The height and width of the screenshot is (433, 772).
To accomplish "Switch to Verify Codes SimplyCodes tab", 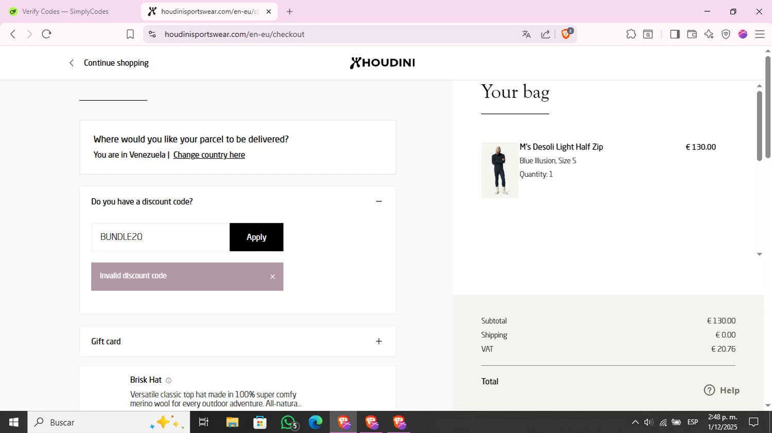I will 65,11.
